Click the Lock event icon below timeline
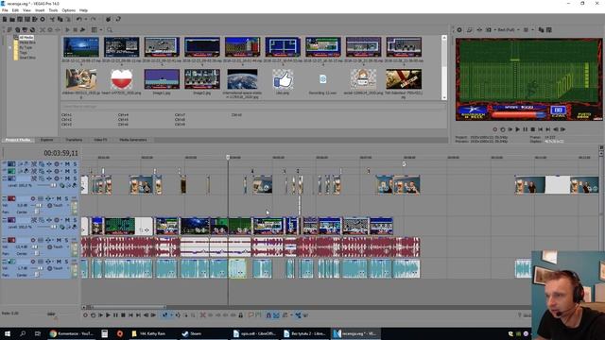Image resolution: width=605 pixels, height=340 pixels. point(240,315)
